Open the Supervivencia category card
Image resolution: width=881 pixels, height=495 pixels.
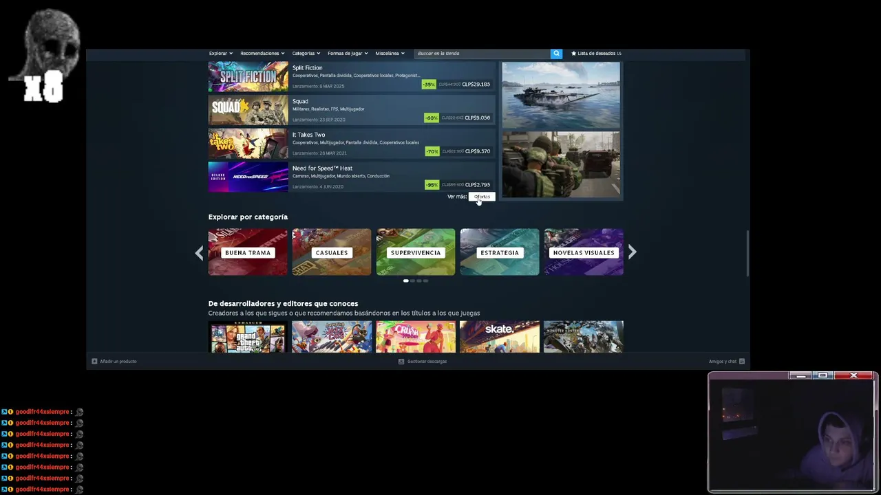tap(416, 252)
